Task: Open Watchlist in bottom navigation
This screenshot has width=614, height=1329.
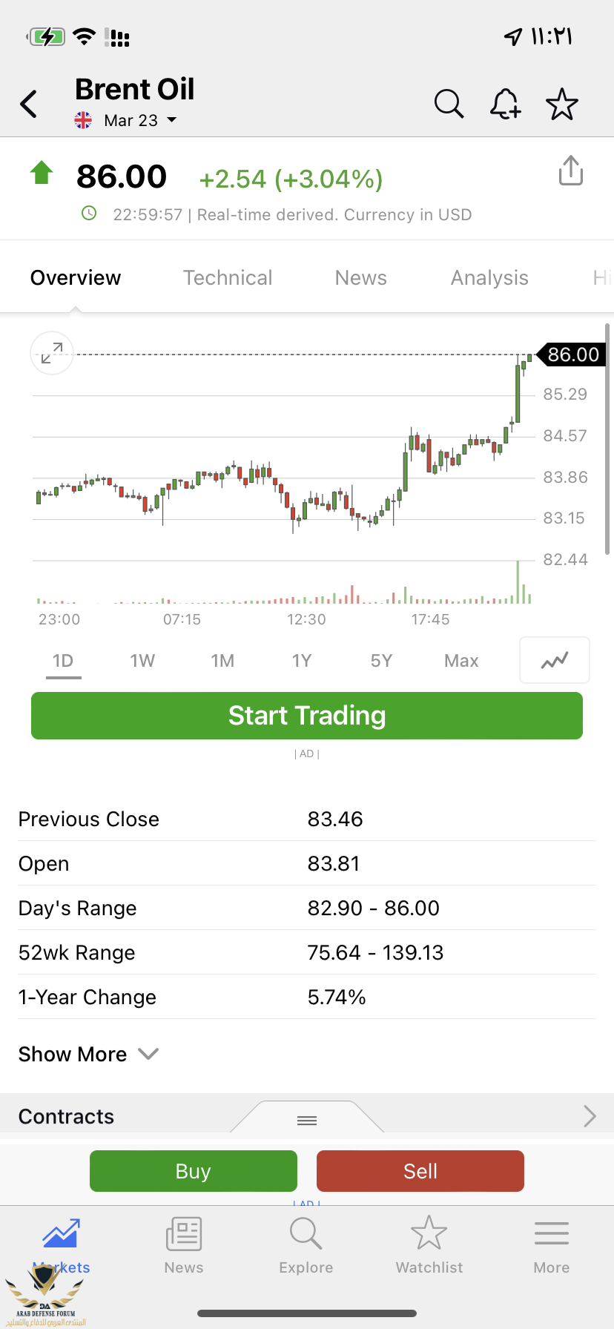Action: 429,1246
